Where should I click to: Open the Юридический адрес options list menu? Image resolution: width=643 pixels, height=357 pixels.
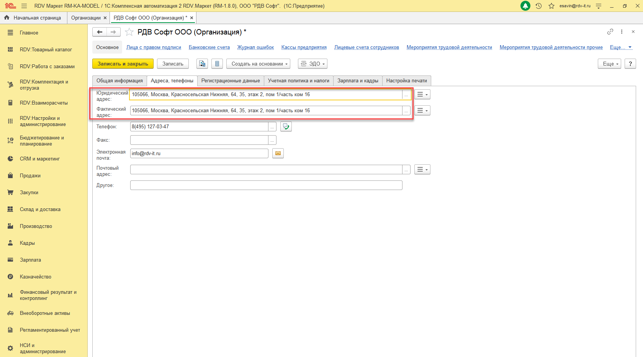tap(422, 95)
